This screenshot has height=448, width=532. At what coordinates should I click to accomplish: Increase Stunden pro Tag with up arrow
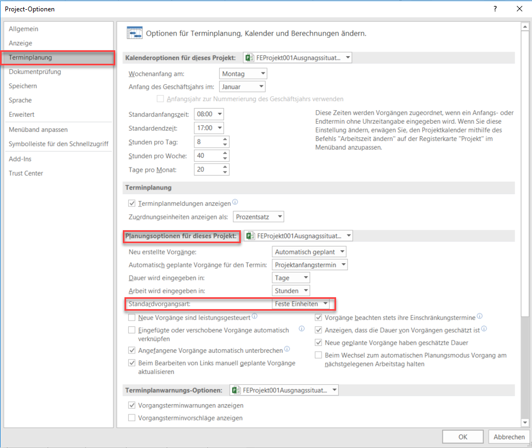225,139
